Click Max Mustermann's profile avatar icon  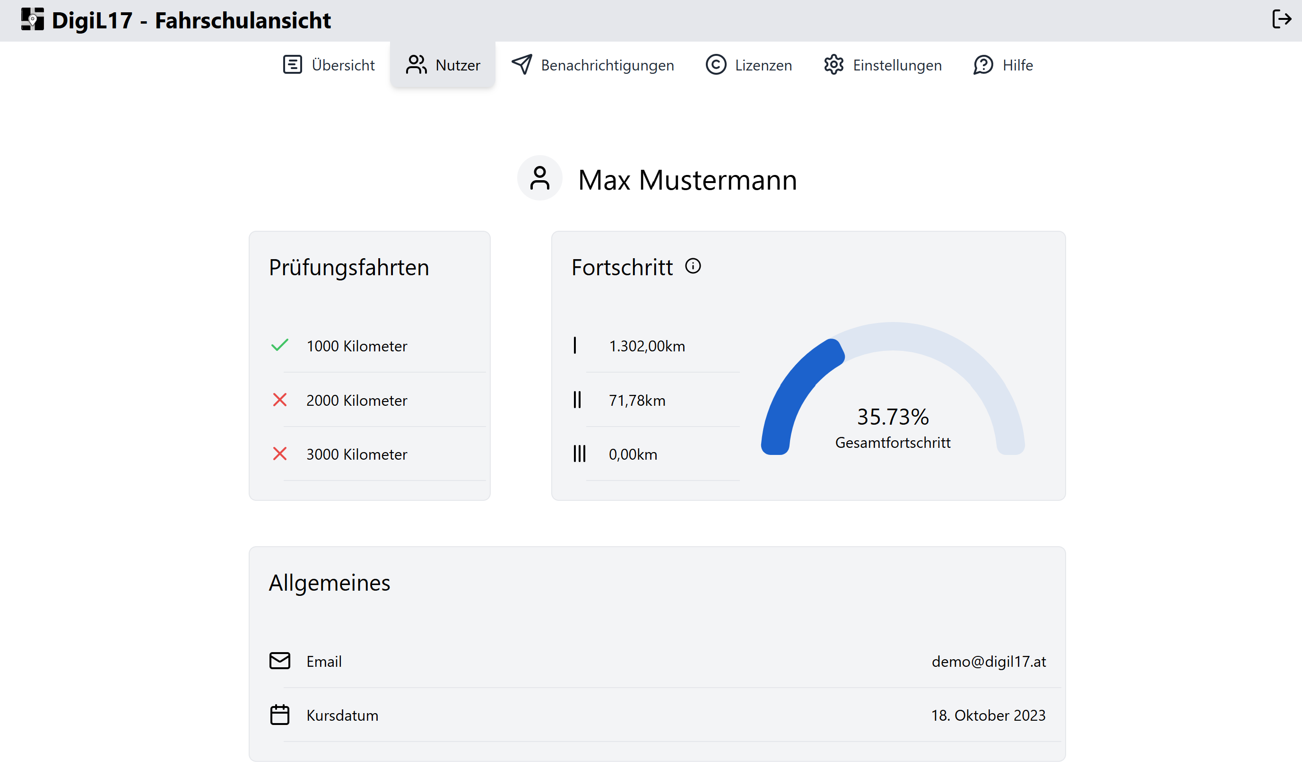point(539,179)
